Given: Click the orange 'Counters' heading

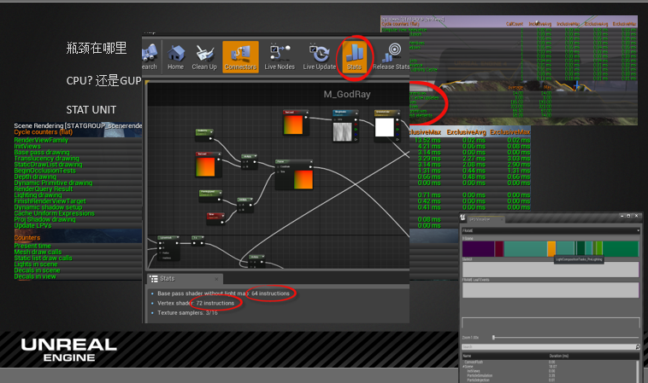Looking at the screenshot, I should click(x=27, y=238).
